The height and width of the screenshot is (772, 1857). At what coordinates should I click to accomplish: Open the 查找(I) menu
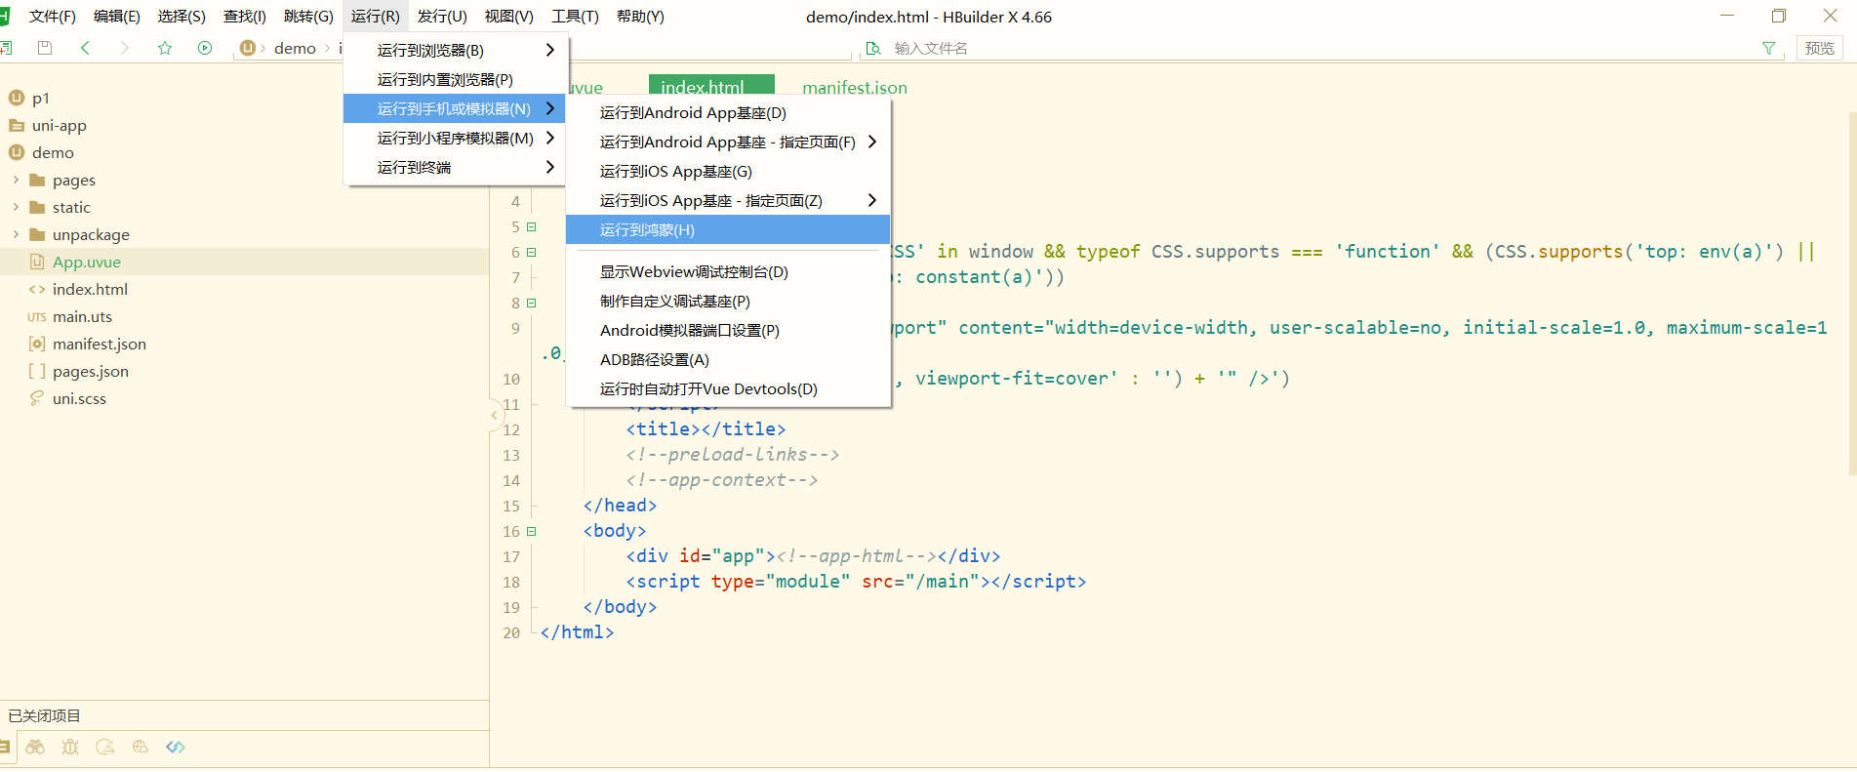245,17
